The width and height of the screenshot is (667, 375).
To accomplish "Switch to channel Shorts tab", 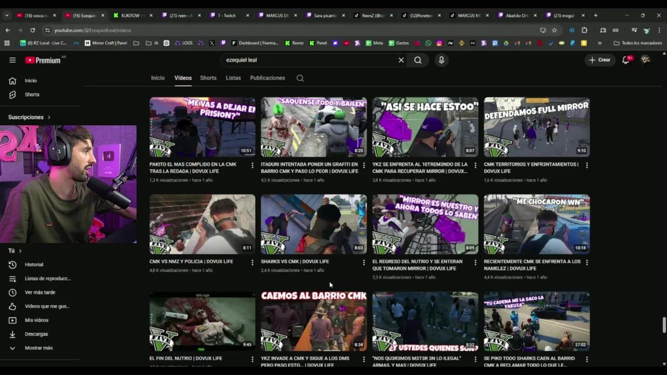I will pyautogui.click(x=208, y=78).
